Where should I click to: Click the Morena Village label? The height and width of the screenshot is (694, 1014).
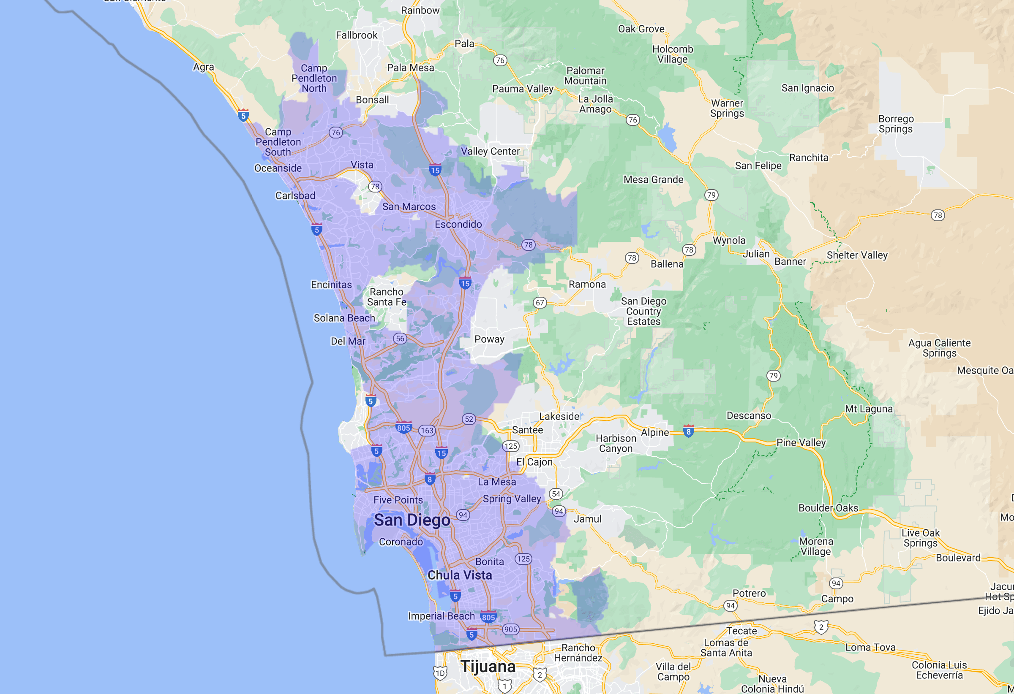click(x=815, y=546)
